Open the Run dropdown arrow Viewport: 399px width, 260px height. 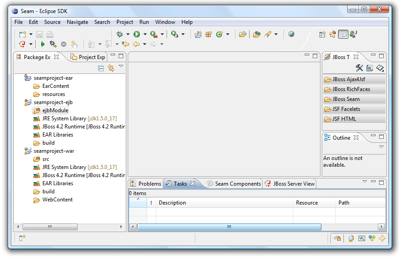tap(145, 34)
